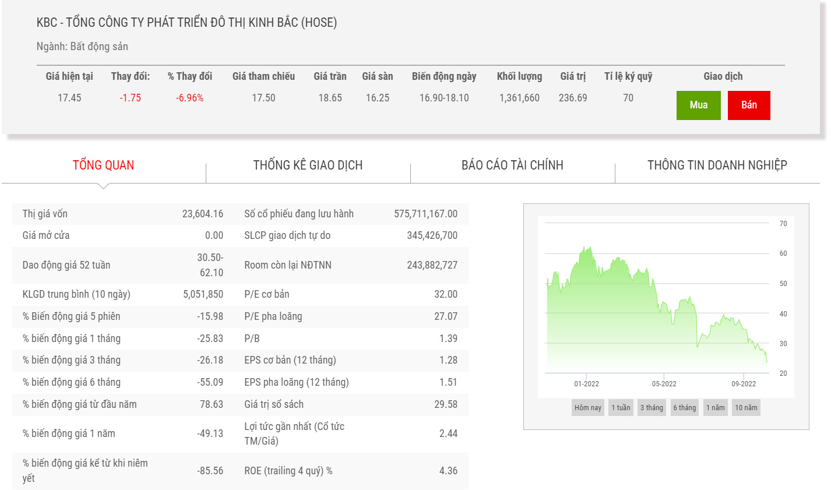Set chart range to Hôm nay
The image size is (831, 490).
[587, 408]
